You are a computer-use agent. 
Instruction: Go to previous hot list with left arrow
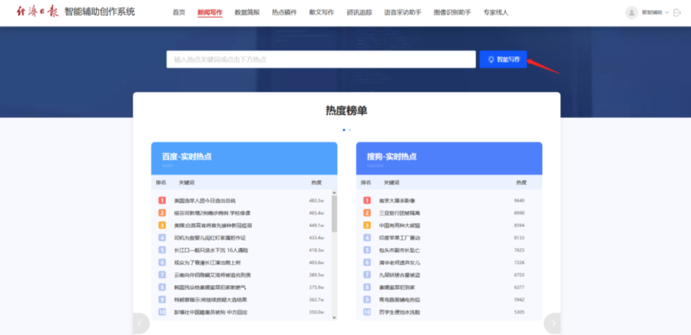[x=140, y=324]
